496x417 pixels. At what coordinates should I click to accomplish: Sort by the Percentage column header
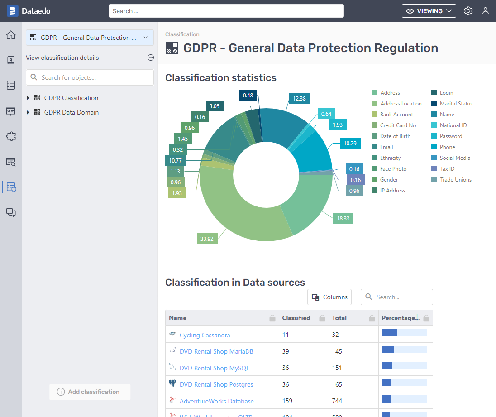pos(398,318)
